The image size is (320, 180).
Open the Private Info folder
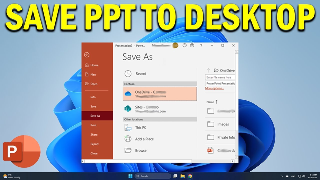click(x=220, y=137)
